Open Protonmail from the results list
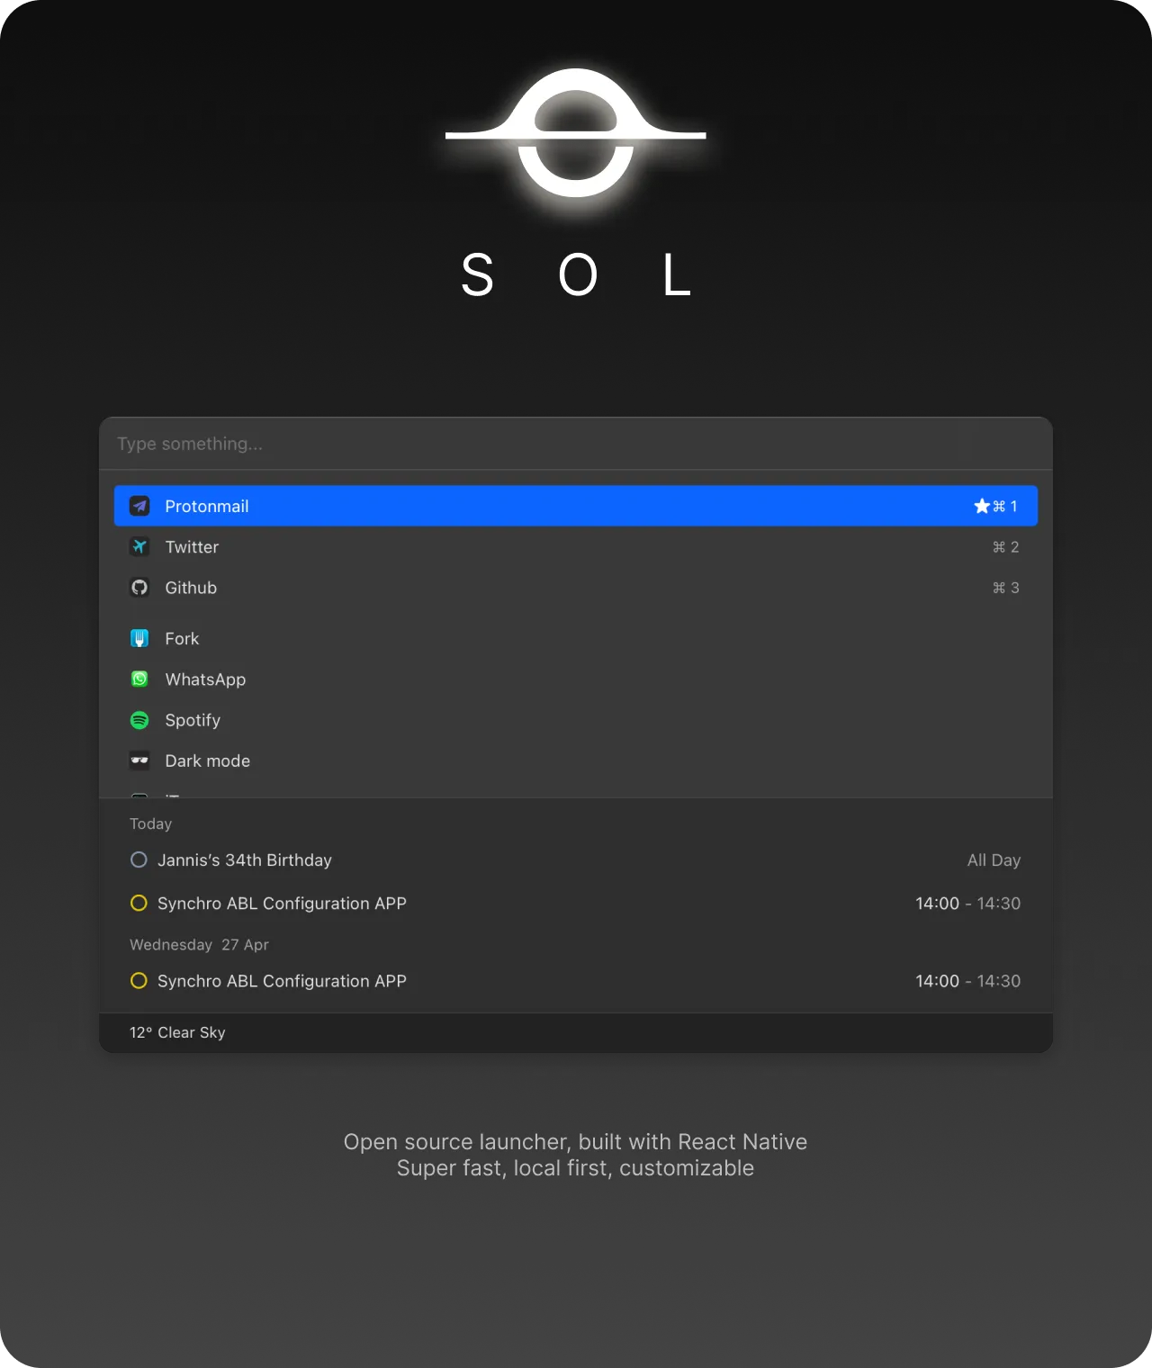 coord(206,506)
